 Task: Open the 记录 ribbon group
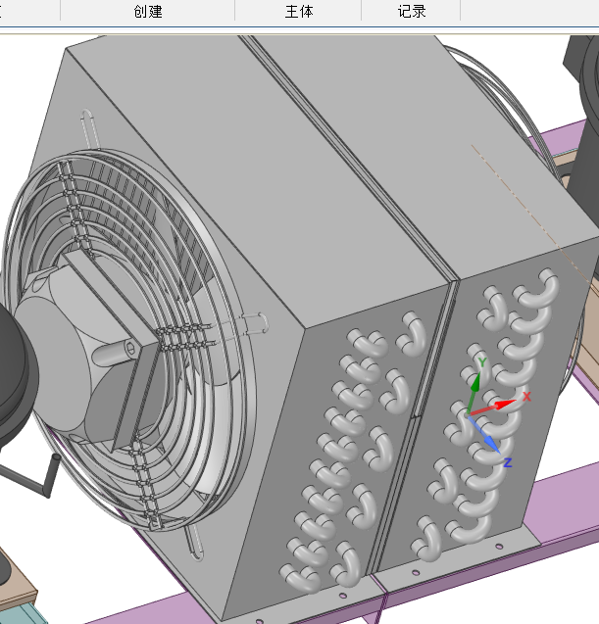(x=412, y=11)
